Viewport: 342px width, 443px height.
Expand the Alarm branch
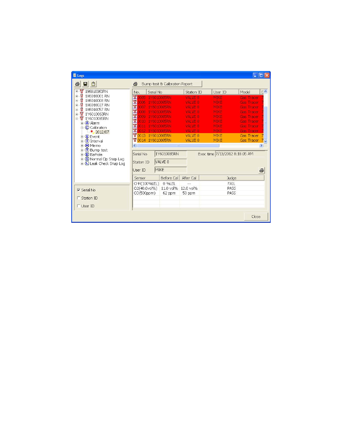pos(82,123)
